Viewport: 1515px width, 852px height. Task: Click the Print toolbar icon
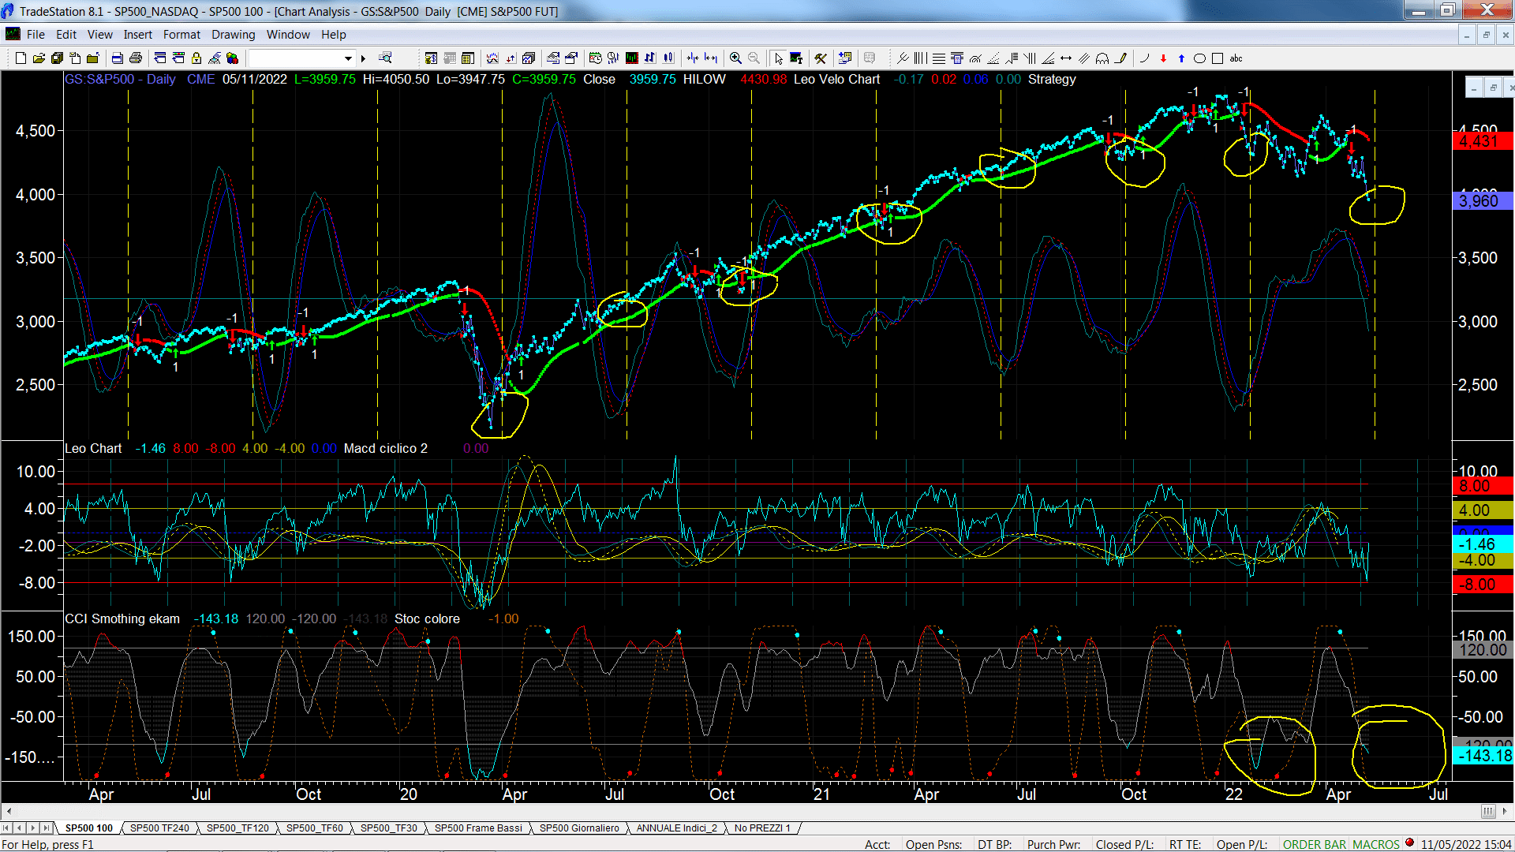point(136,58)
